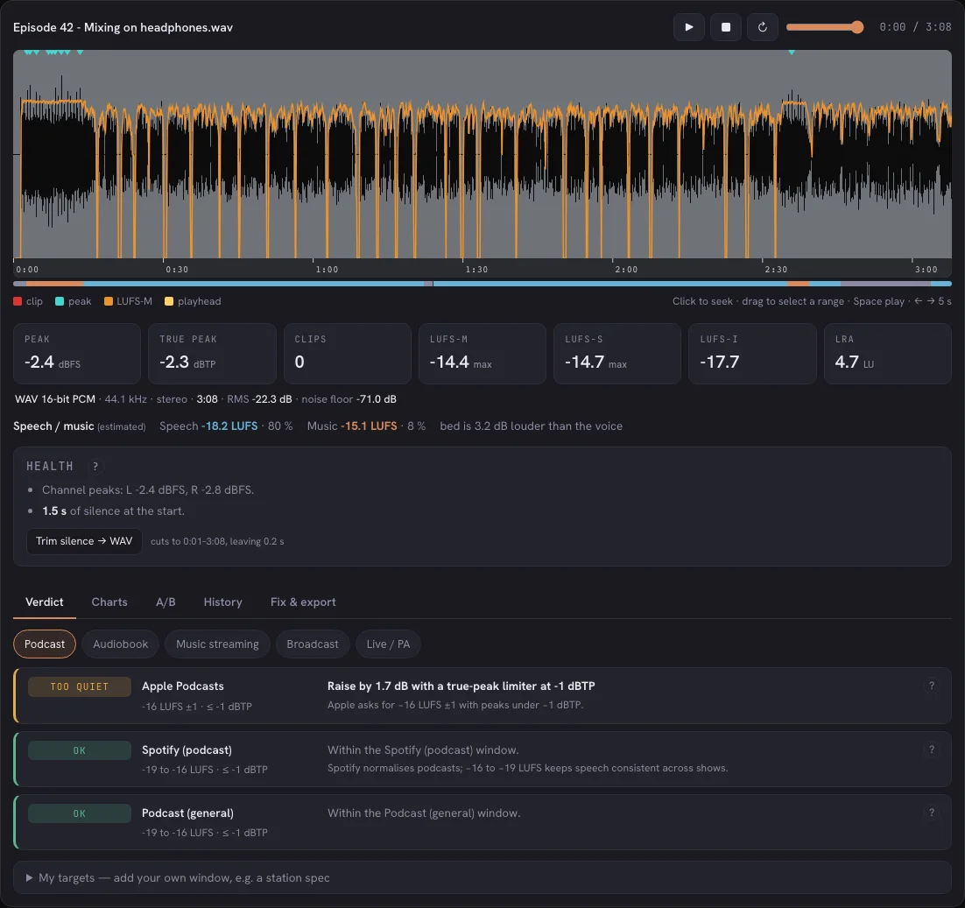965x908 pixels.
Task: Switch to the Verdict tab
Action: [45, 602]
